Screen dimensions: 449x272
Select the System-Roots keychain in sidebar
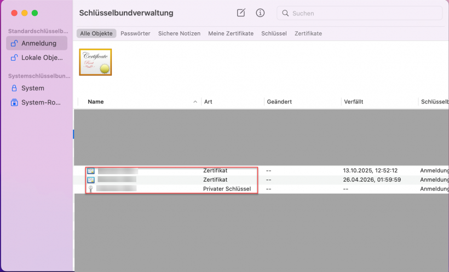point(37,102)
